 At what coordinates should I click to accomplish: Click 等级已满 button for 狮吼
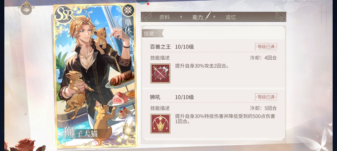[x=266, y=97]
